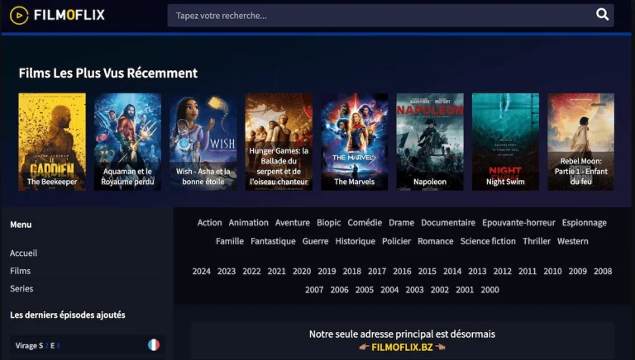This screenshot has width=635, height=360.
Task: Go to Accueil in the side menu
Action: tap(23, 253)
